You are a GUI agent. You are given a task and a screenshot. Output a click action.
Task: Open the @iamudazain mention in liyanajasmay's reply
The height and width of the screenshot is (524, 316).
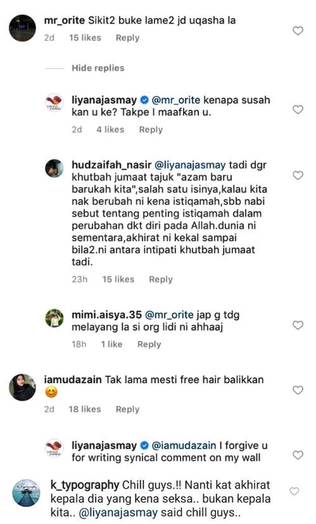184,445
